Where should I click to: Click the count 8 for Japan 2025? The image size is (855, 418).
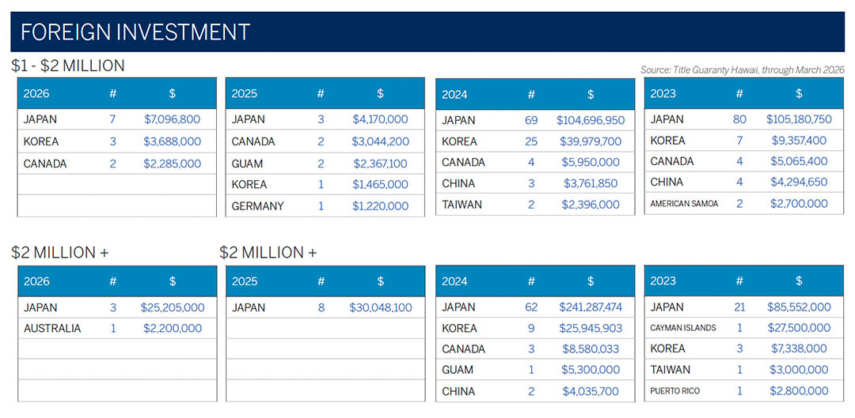click(321, 307)
